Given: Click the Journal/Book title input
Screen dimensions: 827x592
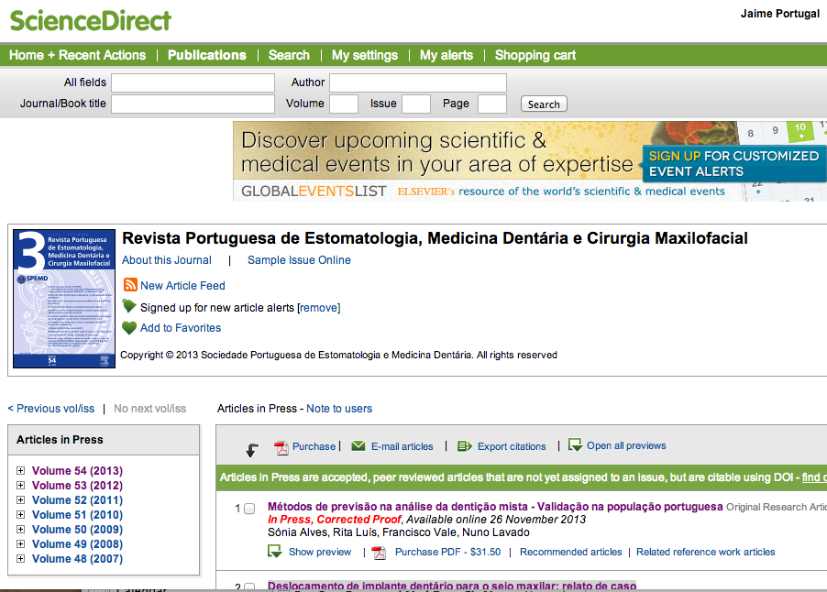Looking at the screenshot, I should pyautogui.click(x=193, y=104).
